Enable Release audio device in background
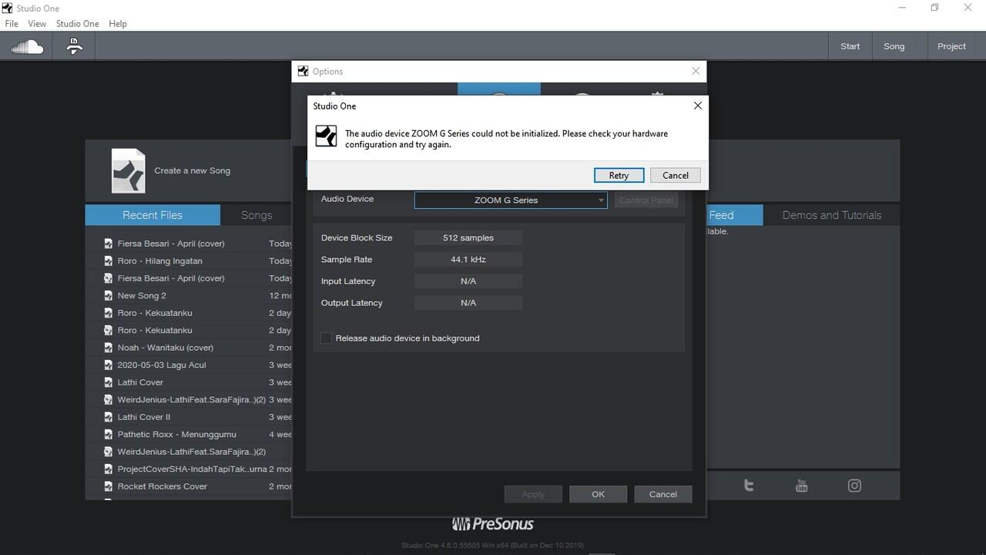This screenshot has width=986, height=555. (x=326, y=338)
